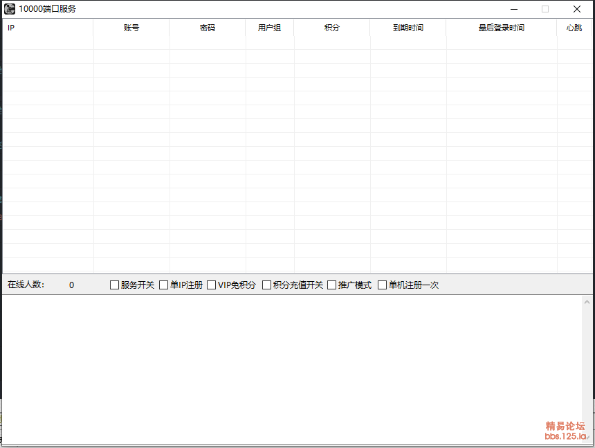This screenshot has width=595, height=448.
Task: Click the log scrollbar down arrow
Action: tap(587, 438)
